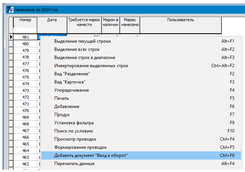Choose 'Упорядочивание' from the menu

coord(71,90)
